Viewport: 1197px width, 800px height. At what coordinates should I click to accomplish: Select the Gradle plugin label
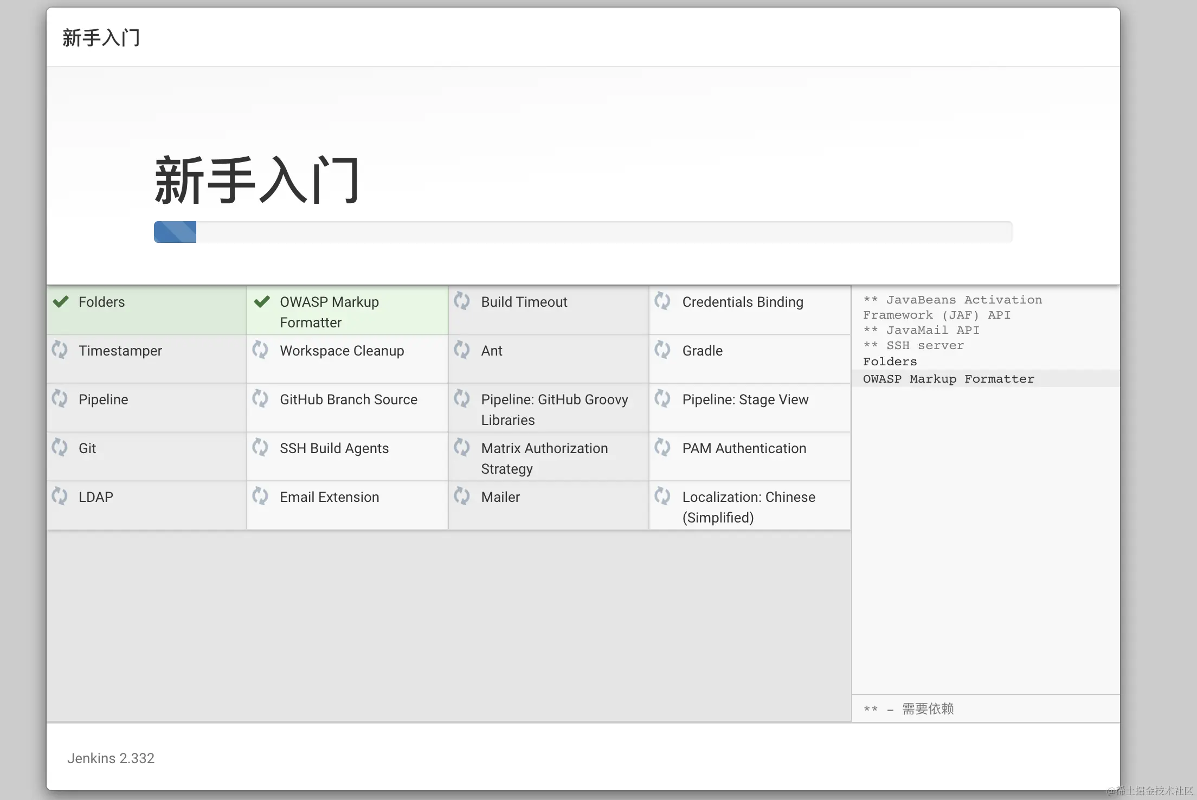coord(703,351)
